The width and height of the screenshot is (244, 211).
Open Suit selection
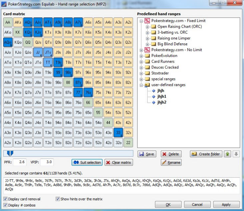pyautogui.click(x=87, y=162)
